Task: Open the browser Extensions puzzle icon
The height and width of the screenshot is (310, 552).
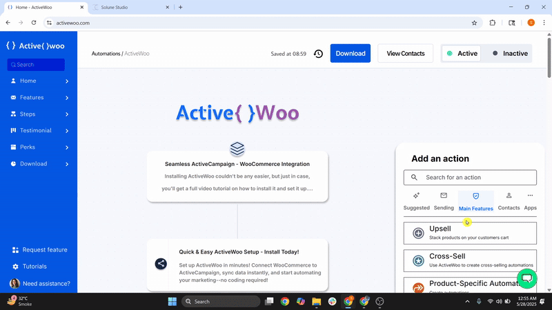Action: [x=493, y=23]
